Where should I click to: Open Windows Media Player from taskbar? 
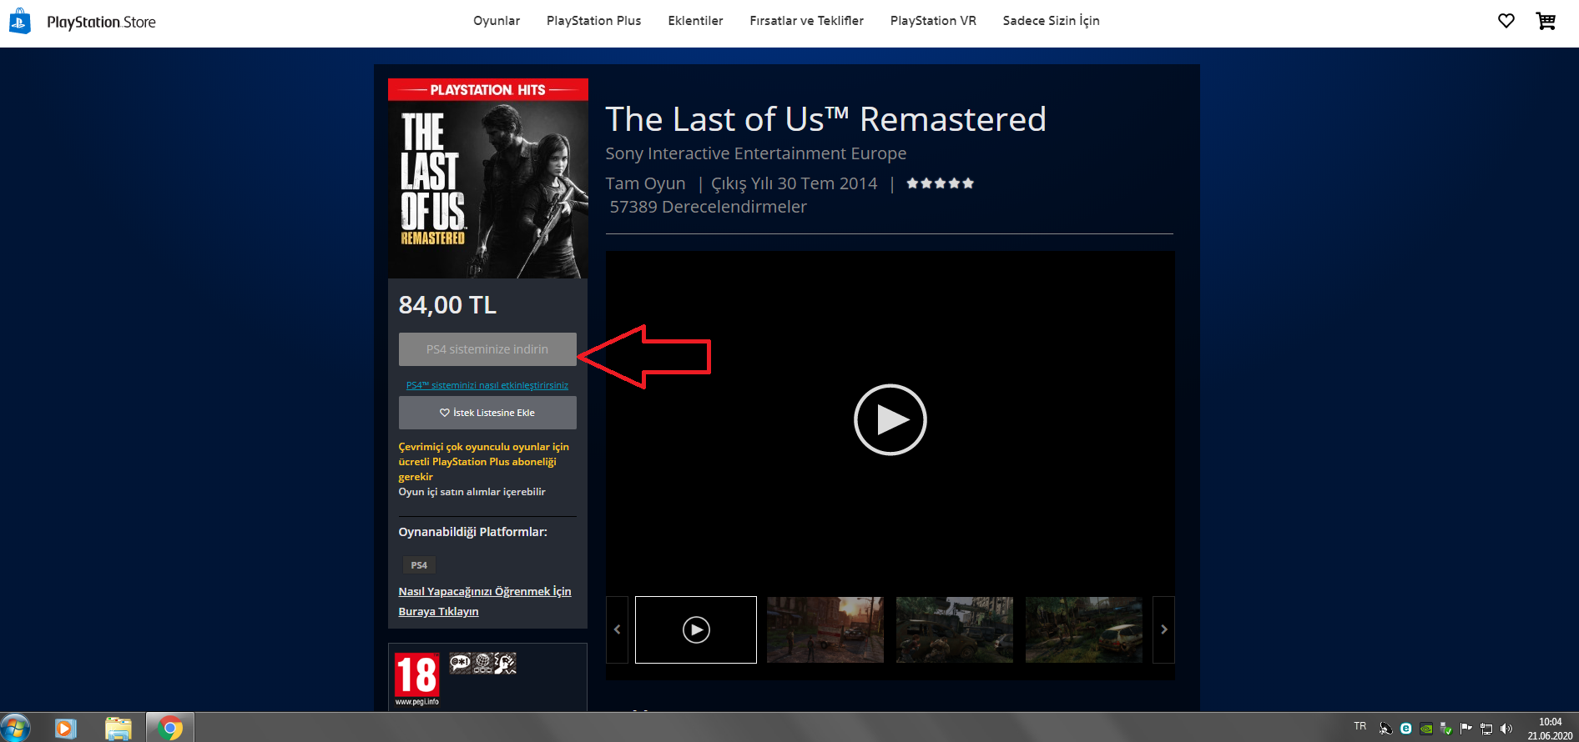[x=65, y=728]
